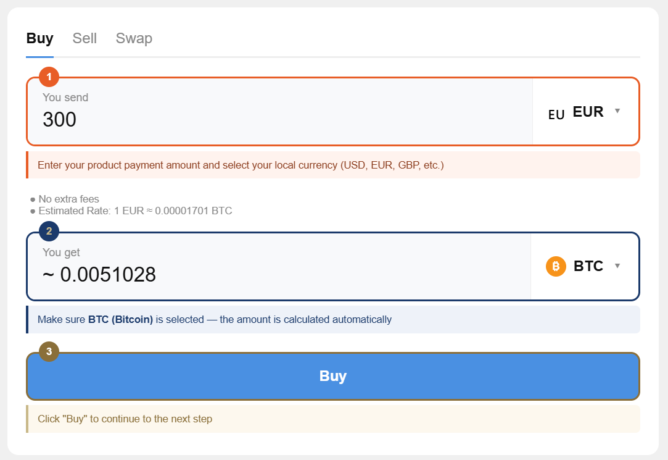Select the EUR currency label
Image resolution: width=668 pixels, height=460 pixels.
pyautogui.click(x=588, y=112)
